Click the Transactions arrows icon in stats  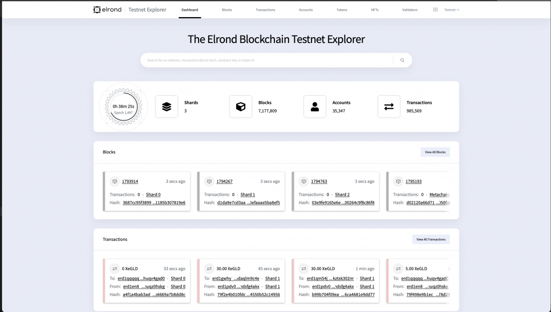(388, 107)
